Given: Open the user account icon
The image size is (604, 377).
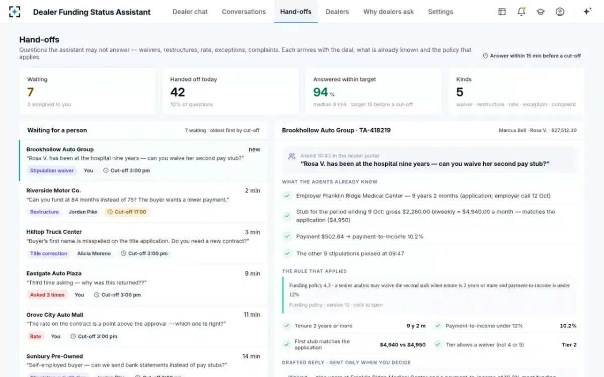Looking at the screenshot, I should (x=560, y=12).
